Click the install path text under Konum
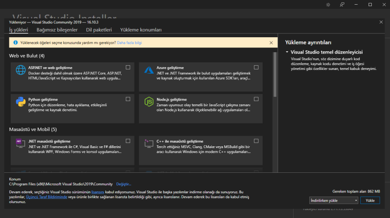 click(61, 184)
